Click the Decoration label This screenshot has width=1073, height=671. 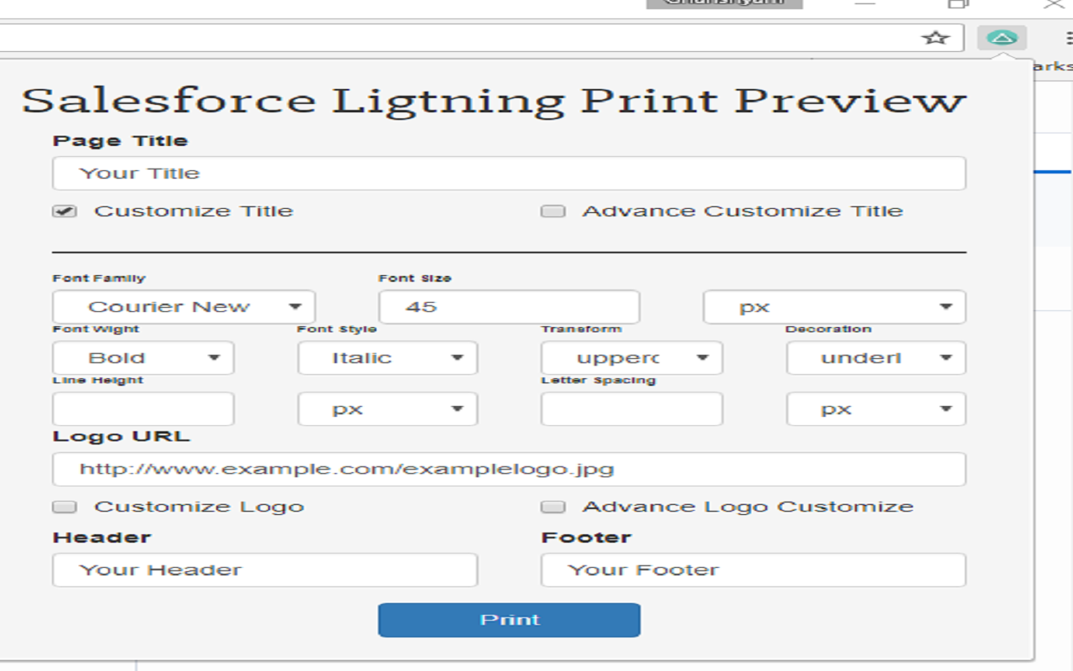[x=828, y=329]
